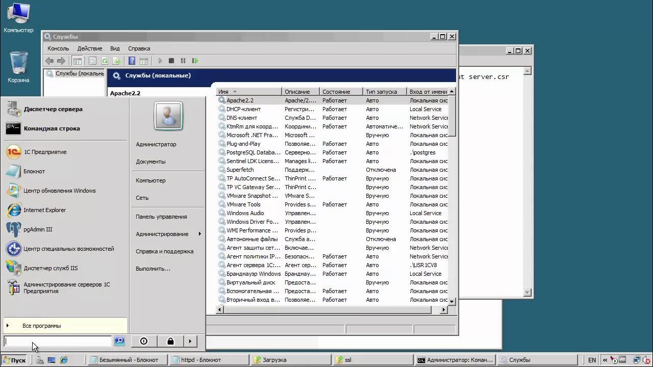Sort services by Status column header
This screenshot has width=653, height=367.
tap(341, 92)
